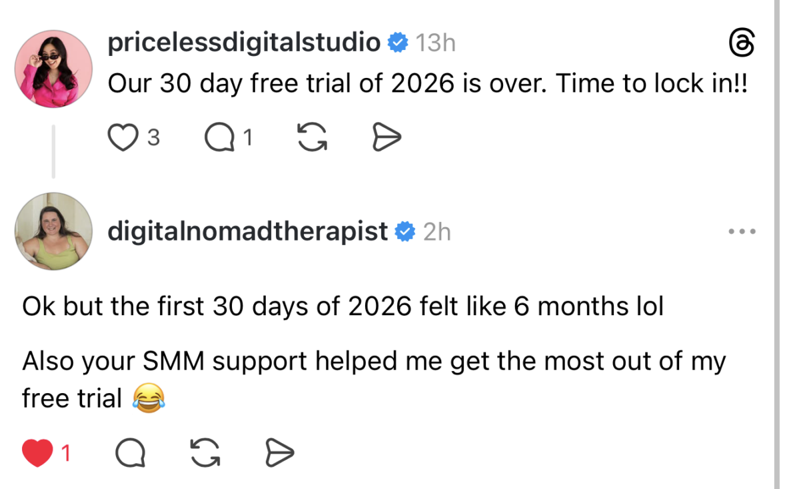The image size is (785, 489).
Task: Click the 13h timestamp
Action: pos(435,44)
